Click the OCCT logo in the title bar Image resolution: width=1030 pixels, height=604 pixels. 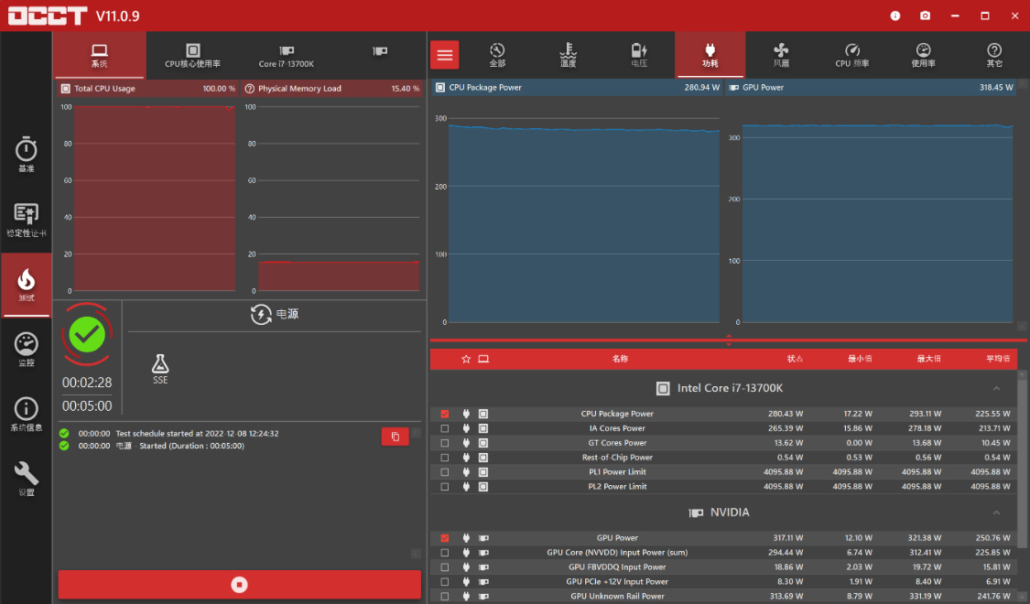click(x=48, y=16)
